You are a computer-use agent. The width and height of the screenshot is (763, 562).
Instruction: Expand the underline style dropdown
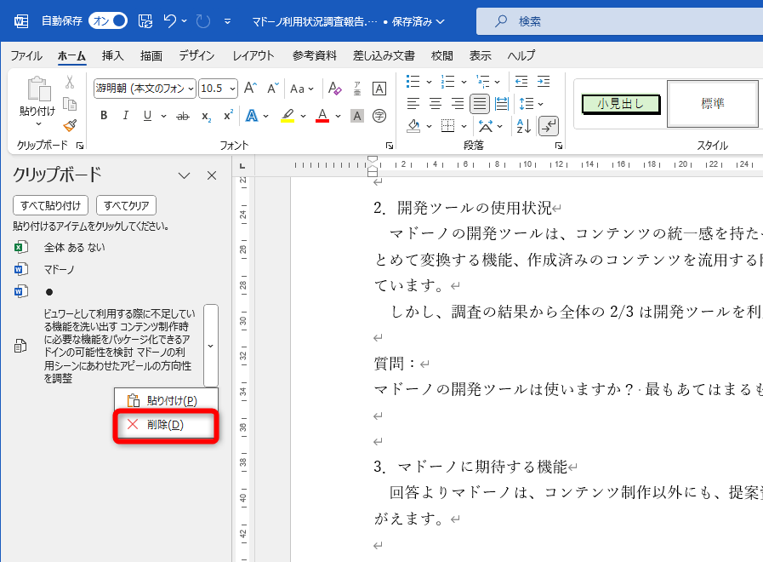[163, 116]
